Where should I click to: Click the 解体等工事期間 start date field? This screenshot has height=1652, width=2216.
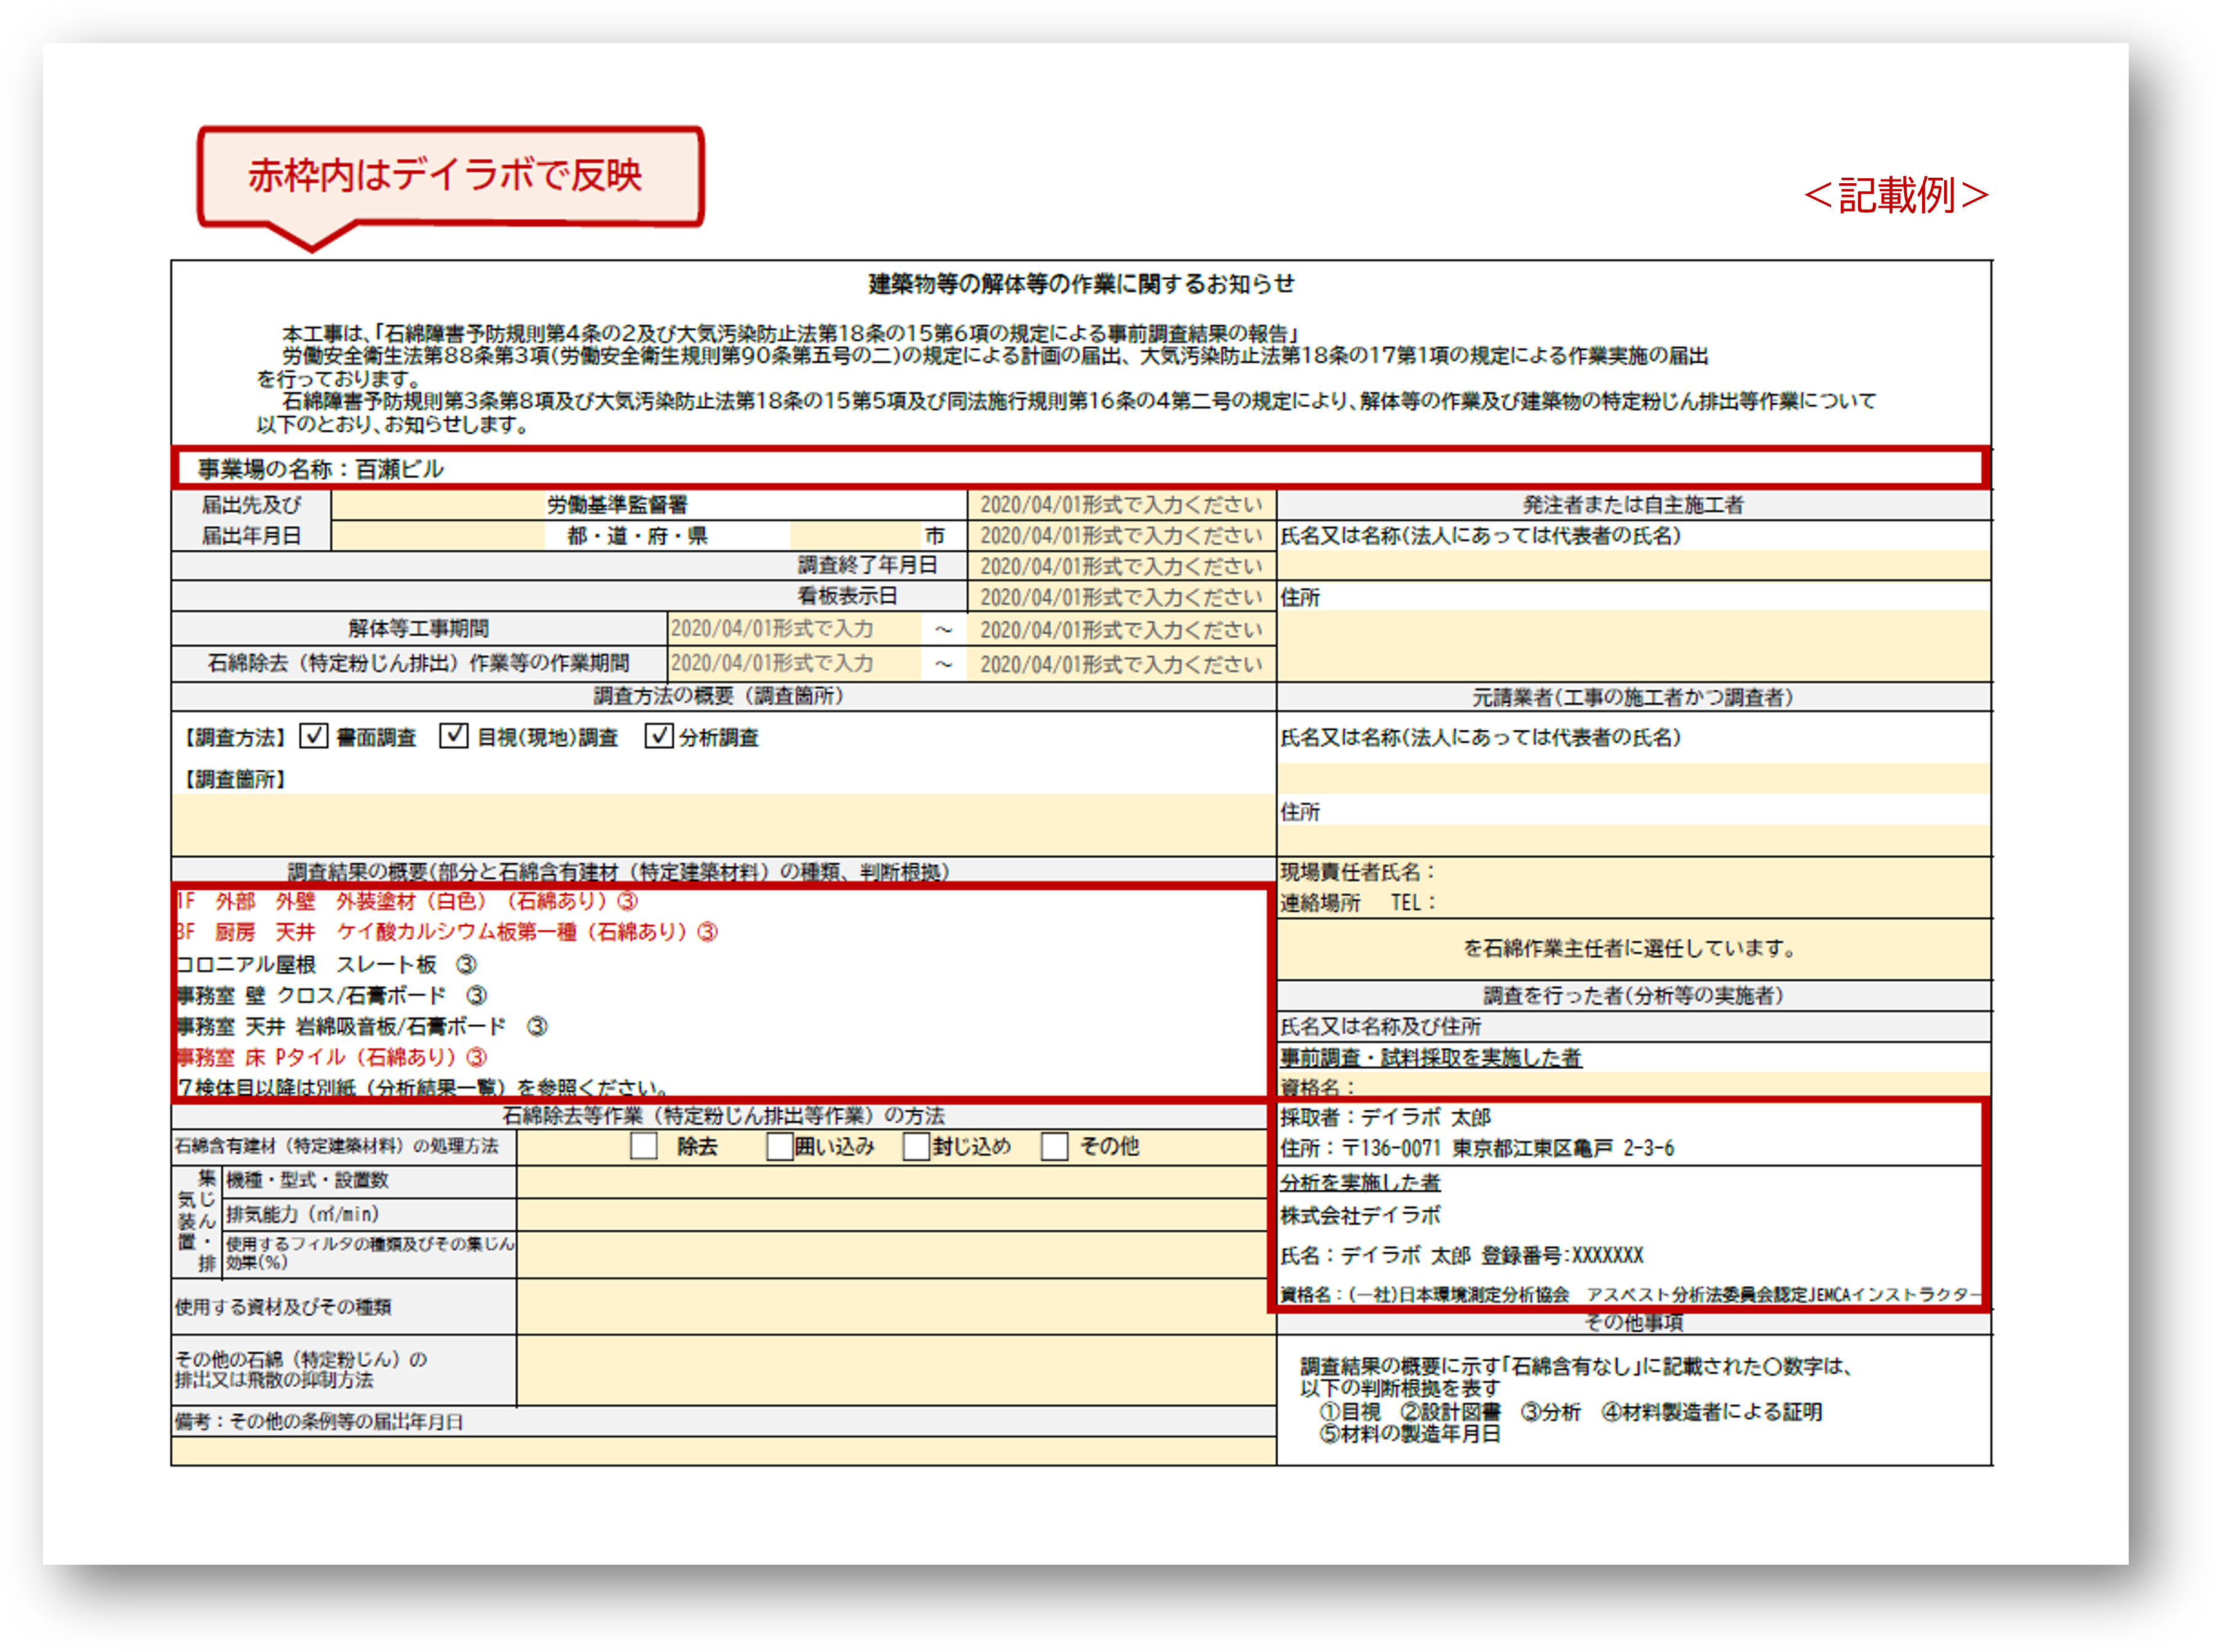click(794, 629)
